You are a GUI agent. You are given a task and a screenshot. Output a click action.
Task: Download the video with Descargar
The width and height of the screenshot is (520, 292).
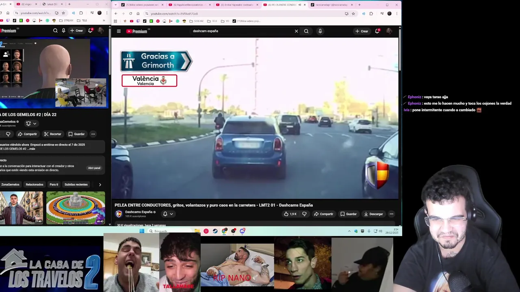tap(373, 214)
